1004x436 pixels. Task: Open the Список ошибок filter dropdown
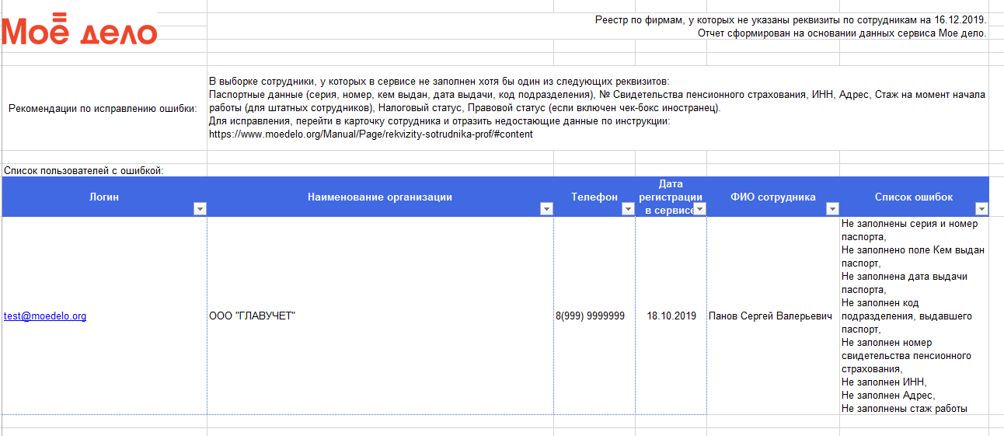[x=981, y=208]
